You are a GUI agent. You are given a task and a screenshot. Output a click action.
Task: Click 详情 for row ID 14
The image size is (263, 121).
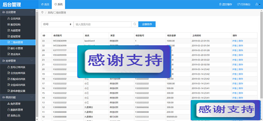click(x=234, y=98)
